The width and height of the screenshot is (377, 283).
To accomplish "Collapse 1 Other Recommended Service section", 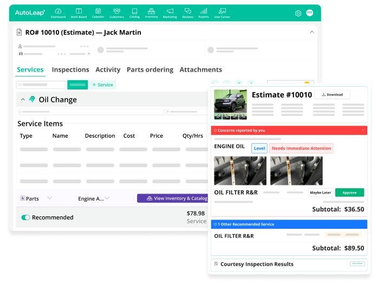I will click(x=216, y=224).
